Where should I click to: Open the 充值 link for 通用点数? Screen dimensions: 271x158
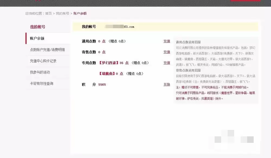point(167,41)
